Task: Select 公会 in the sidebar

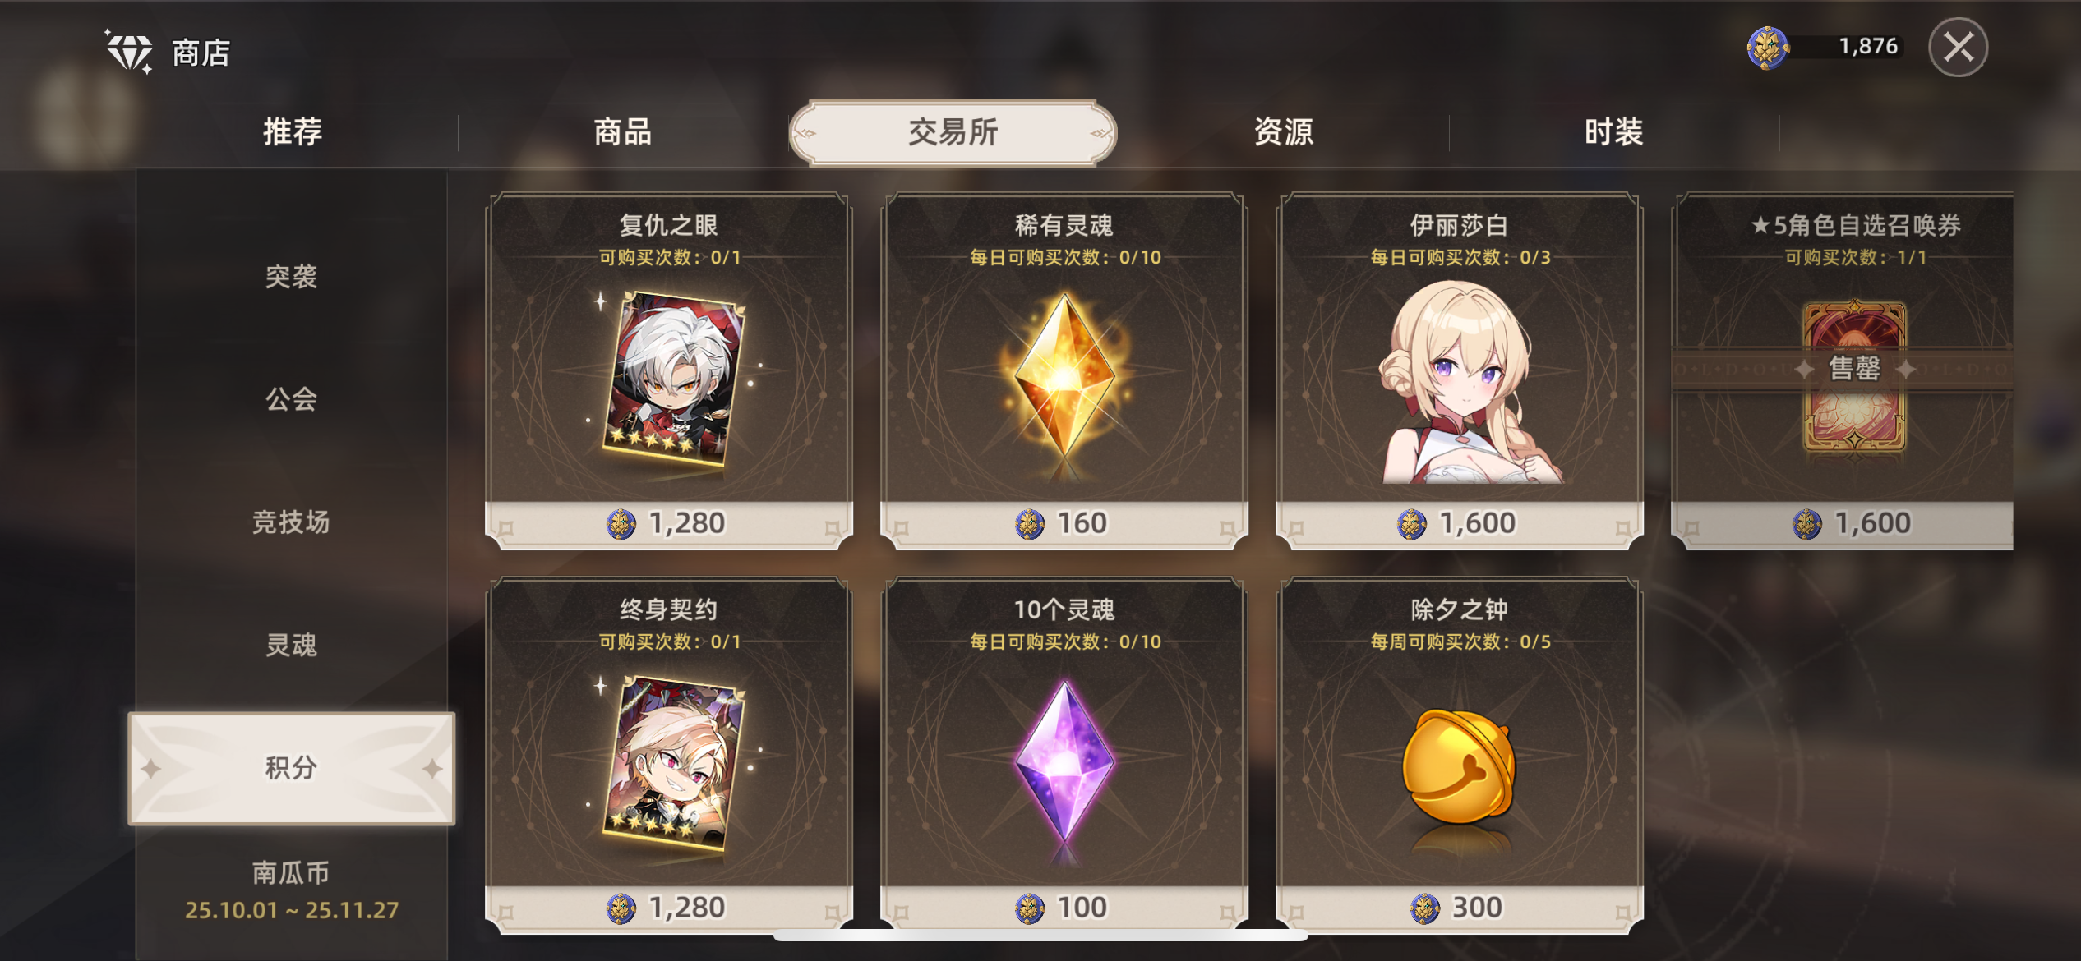Action: click(291, 399)
